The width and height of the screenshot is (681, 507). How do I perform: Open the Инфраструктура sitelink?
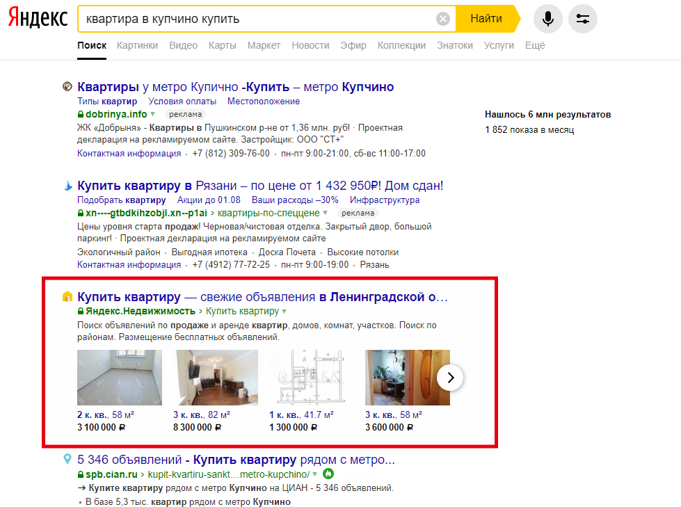385,200
